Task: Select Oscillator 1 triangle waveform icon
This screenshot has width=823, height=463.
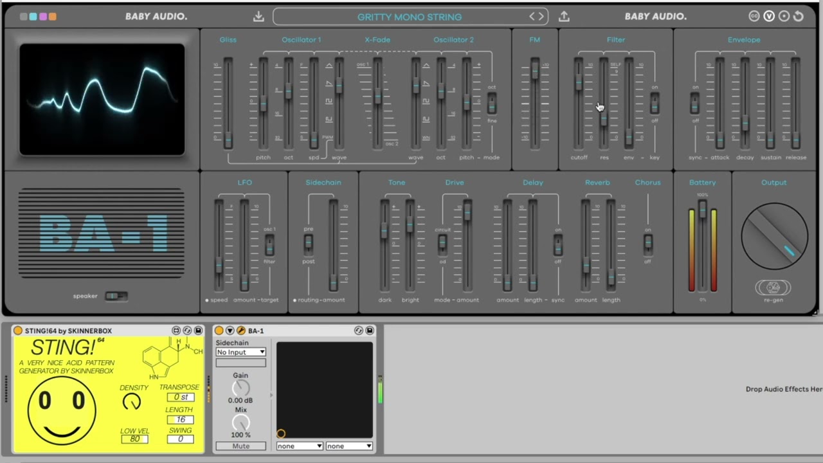Action: [x=329, y=66]
